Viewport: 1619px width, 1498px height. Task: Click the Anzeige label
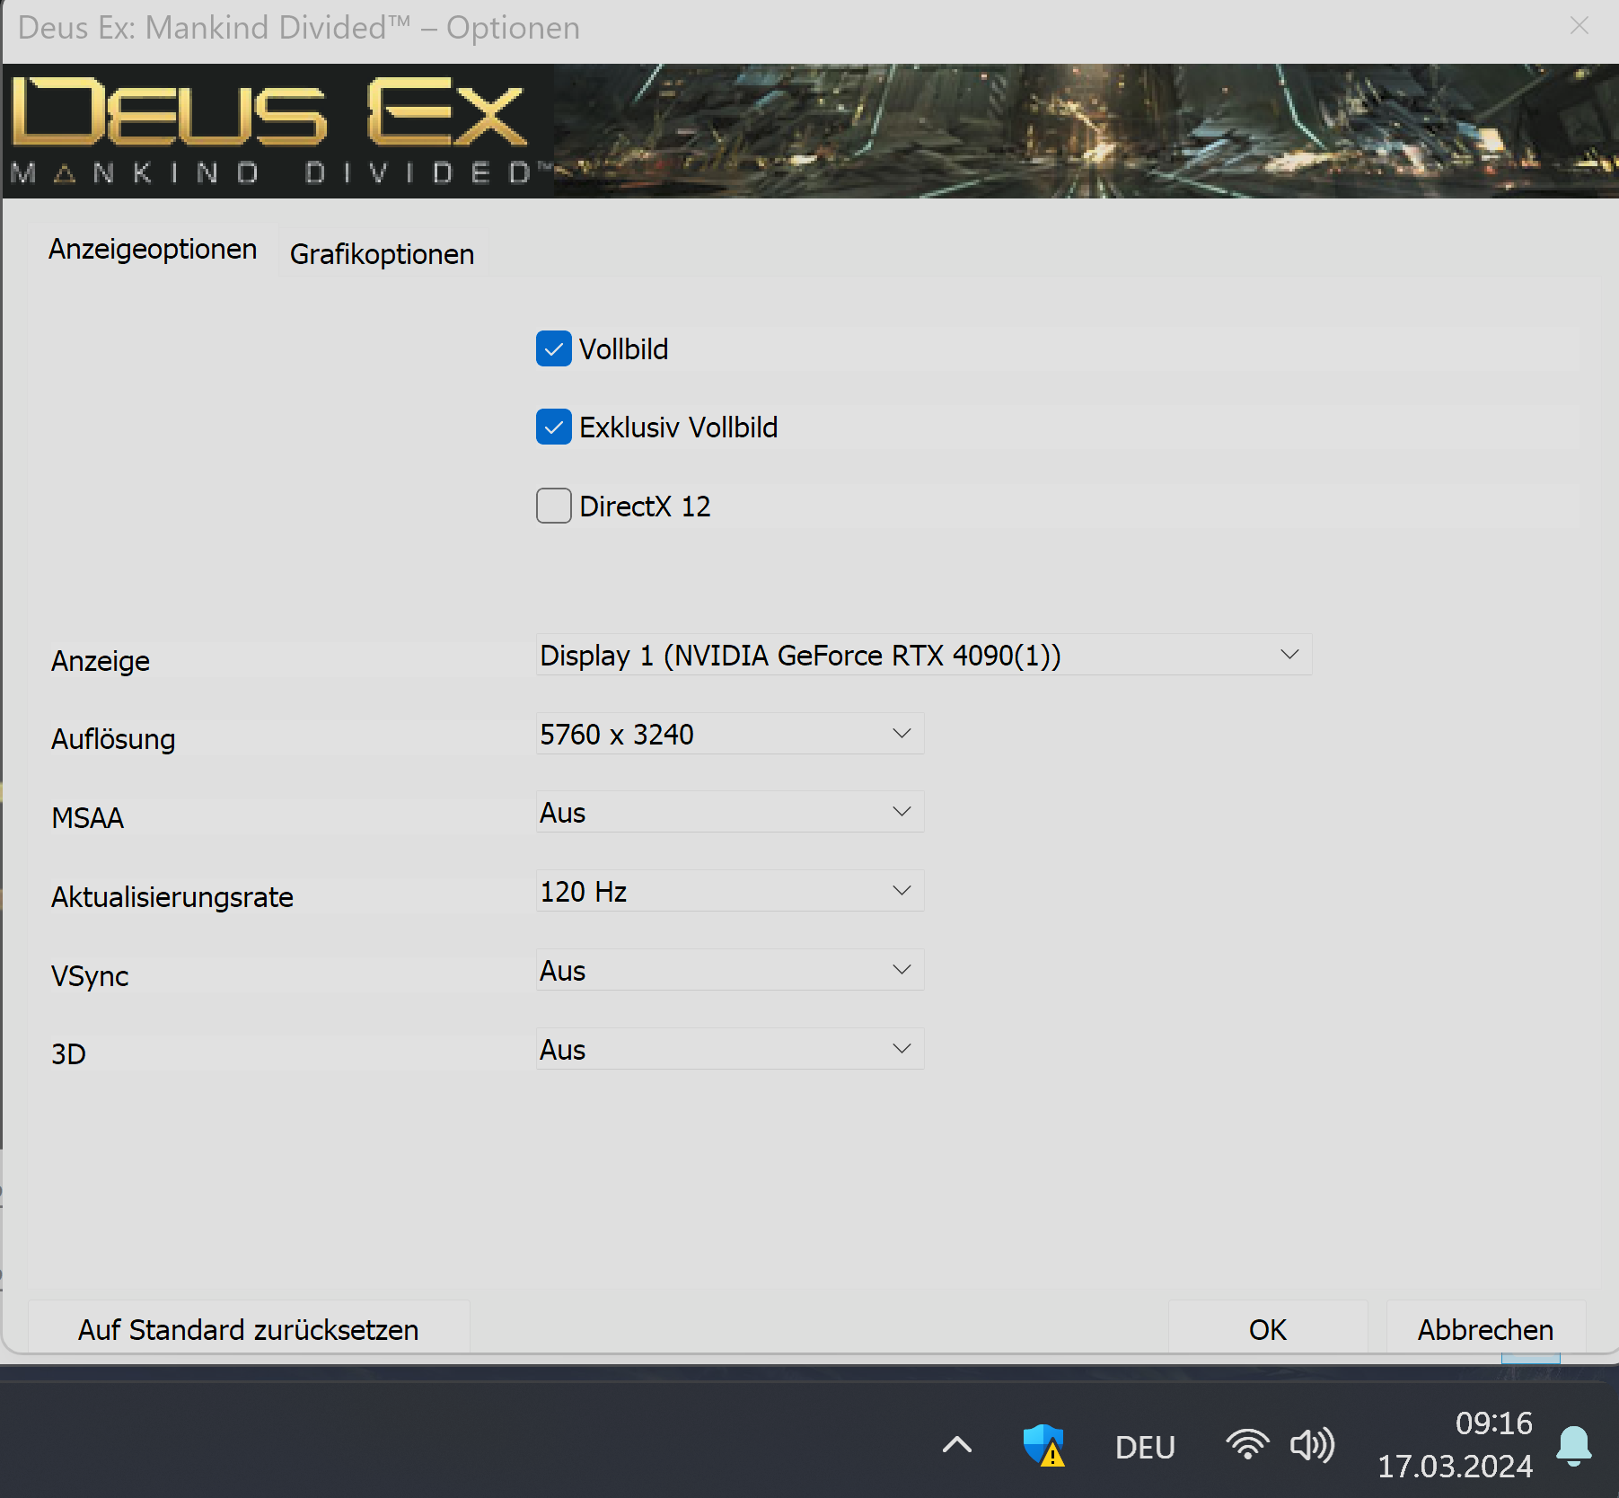tap(101, 661)
